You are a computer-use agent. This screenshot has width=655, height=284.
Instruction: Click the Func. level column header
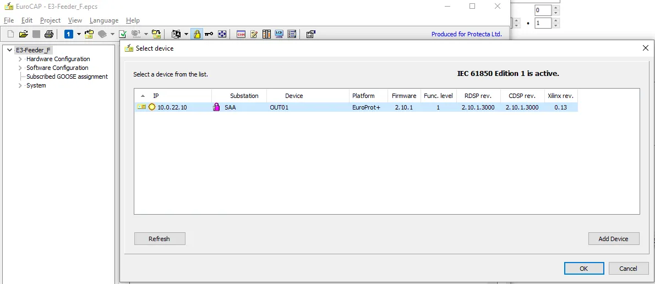click(x=438, y=96)
